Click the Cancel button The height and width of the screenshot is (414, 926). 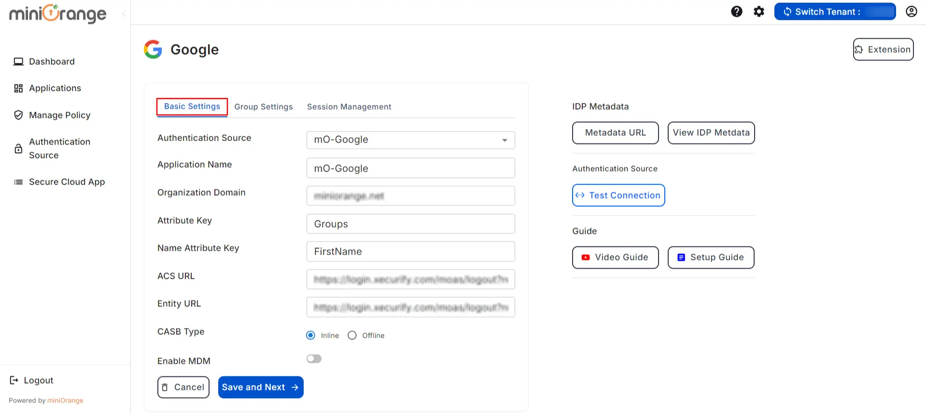[183, 387]
